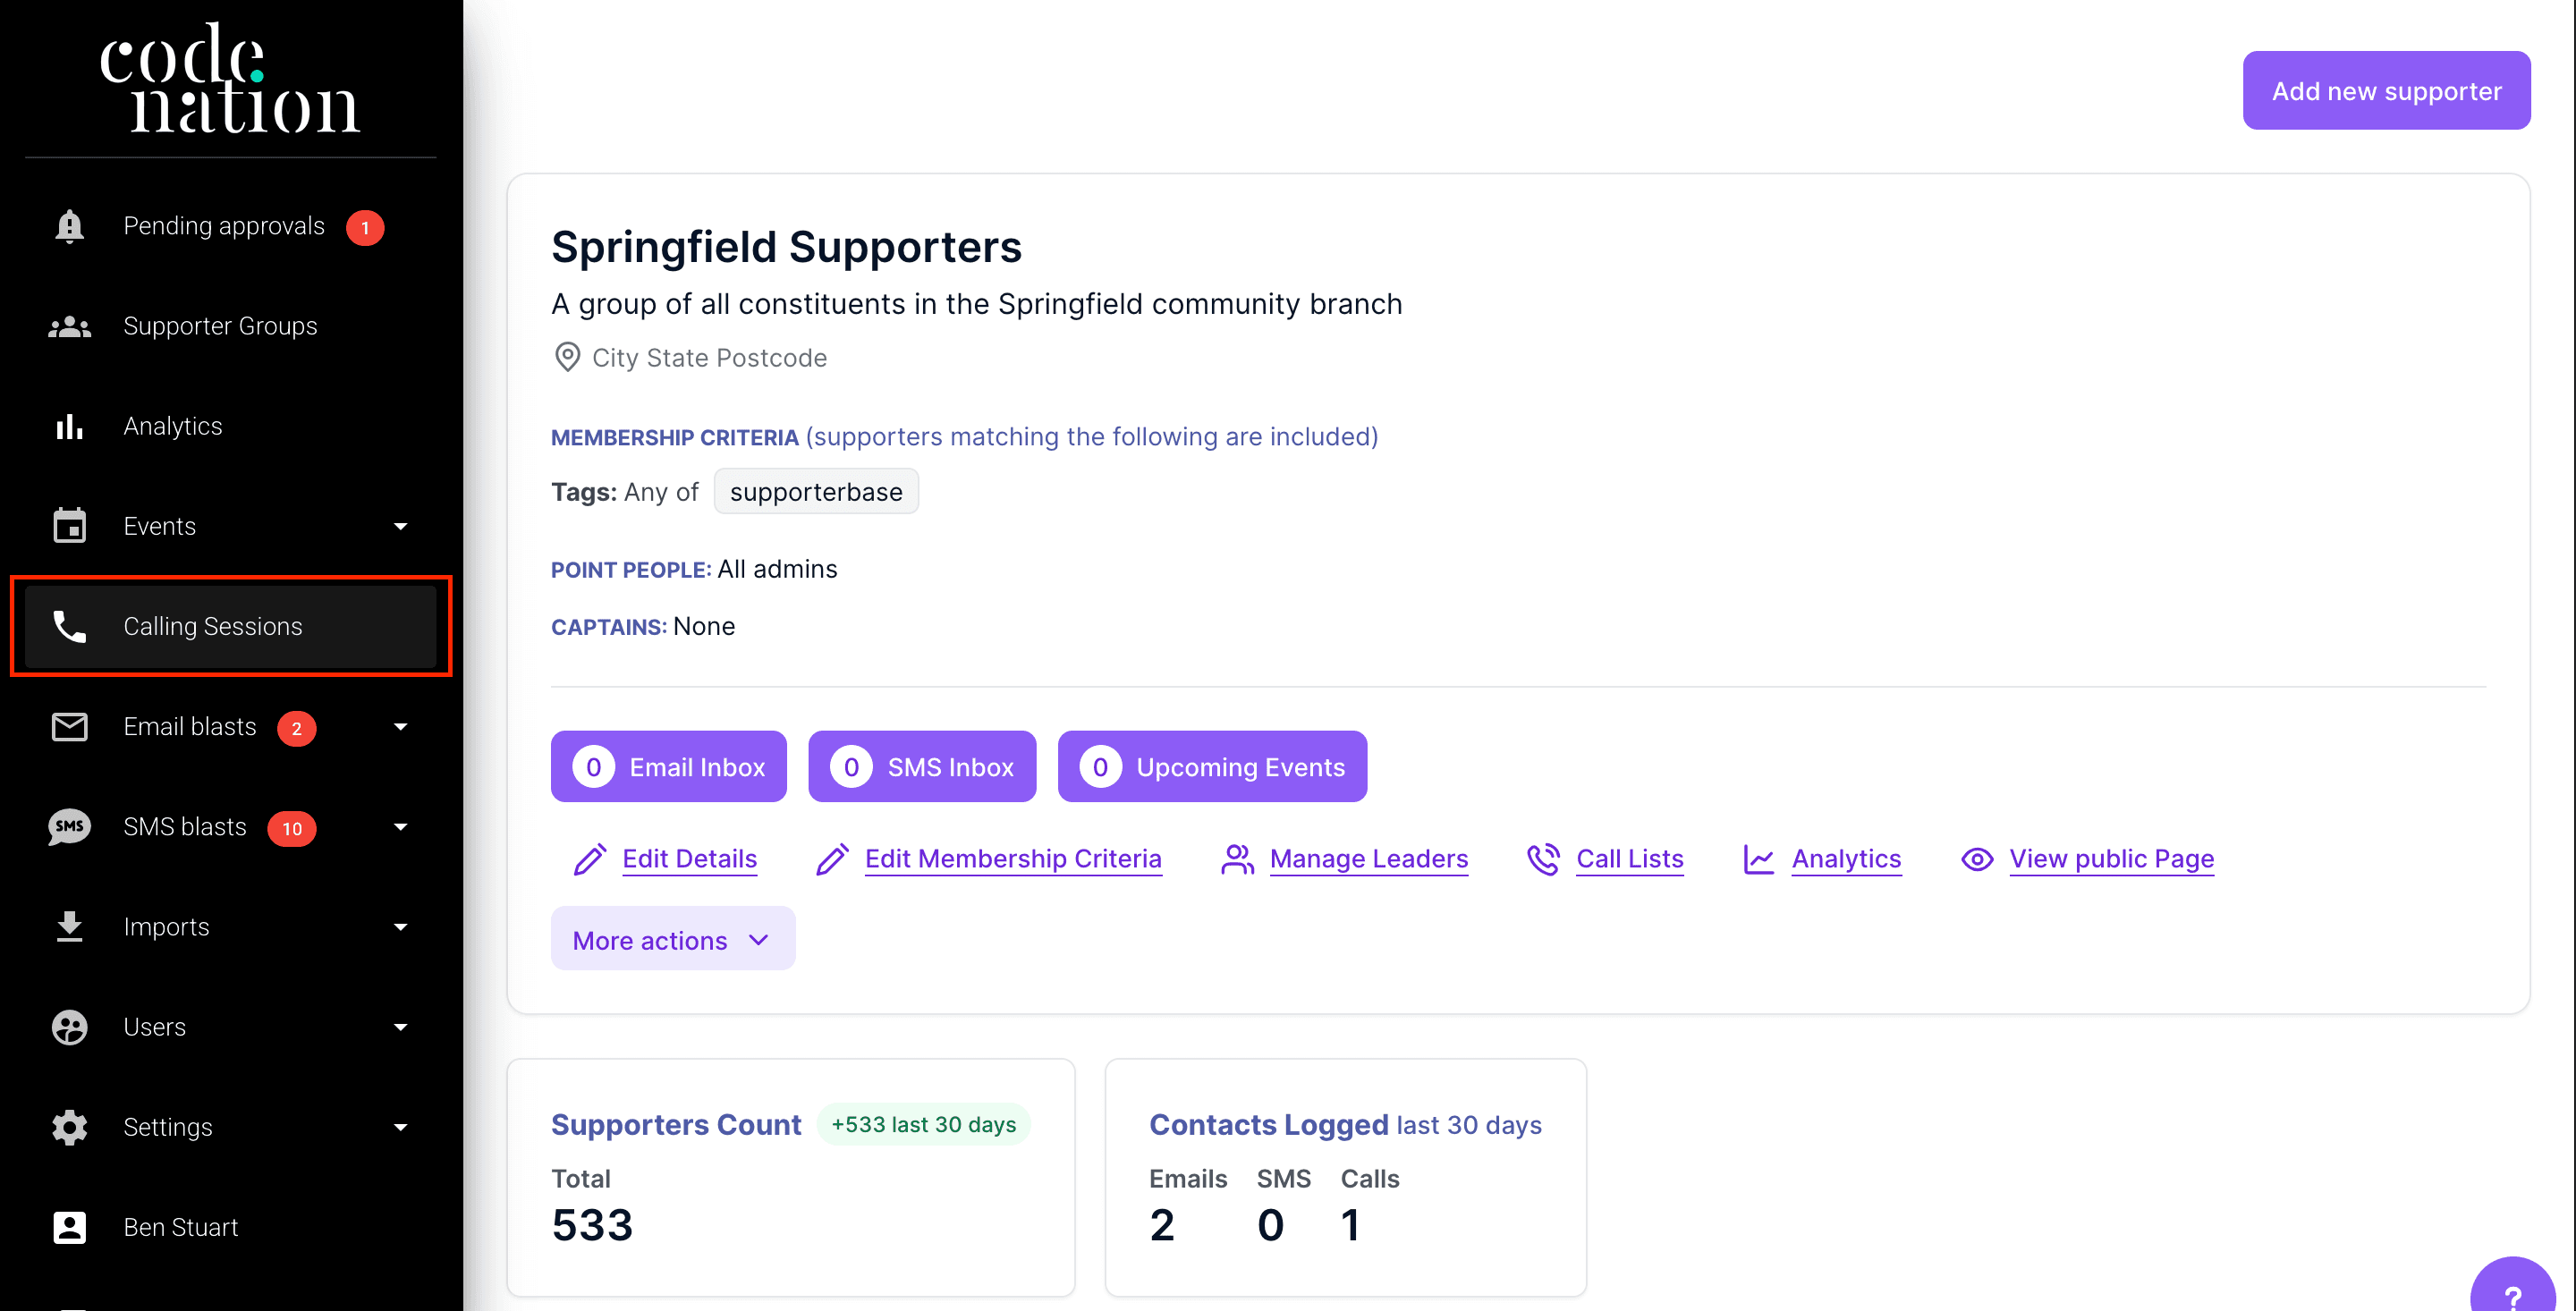This screenshot has height=1311, width=2576.
Task: Click the Pending approvals bell icon
Action: click(69, 226)
